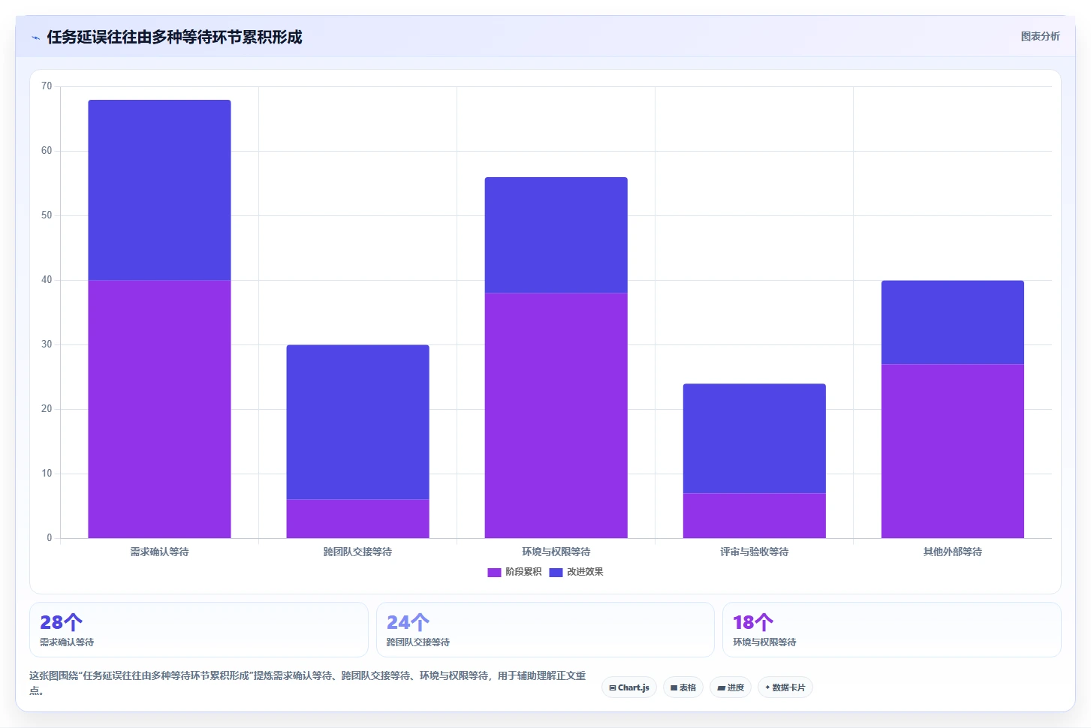
Task: Click the blue bar segment for 其他外部等待
Action: pyautogui.click(x=952, y=323)
